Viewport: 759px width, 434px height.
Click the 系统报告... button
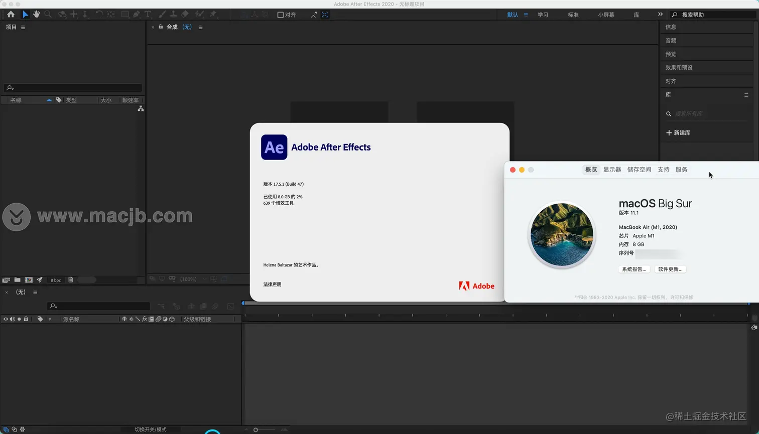coord(634,269)
